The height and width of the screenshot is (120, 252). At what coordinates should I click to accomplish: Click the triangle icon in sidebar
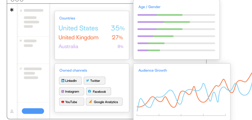pyautogui.click(x=21, y=10)
